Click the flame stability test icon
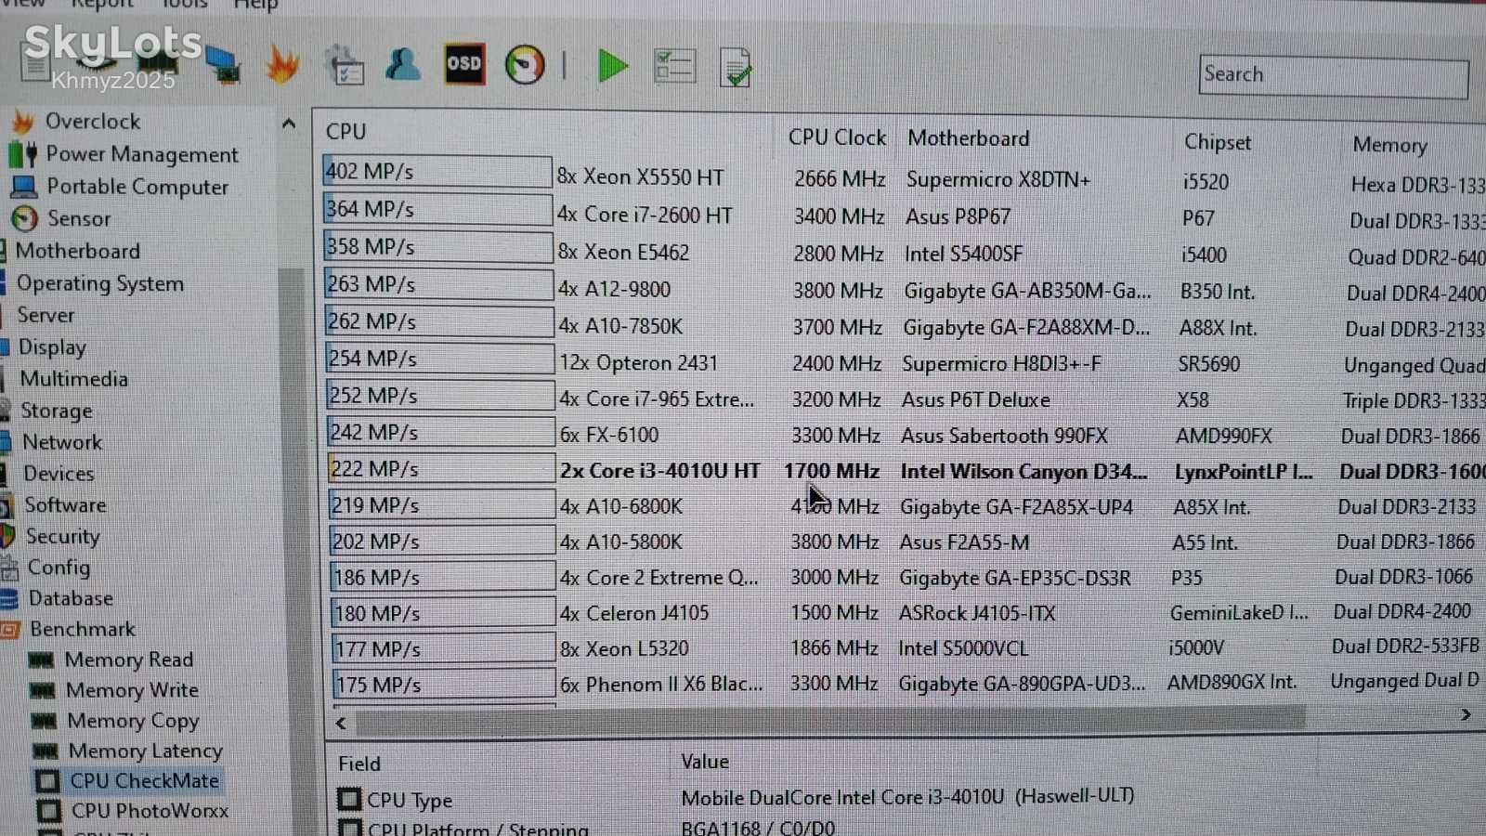Screen dimensions: 1486x836 point(282,65)
